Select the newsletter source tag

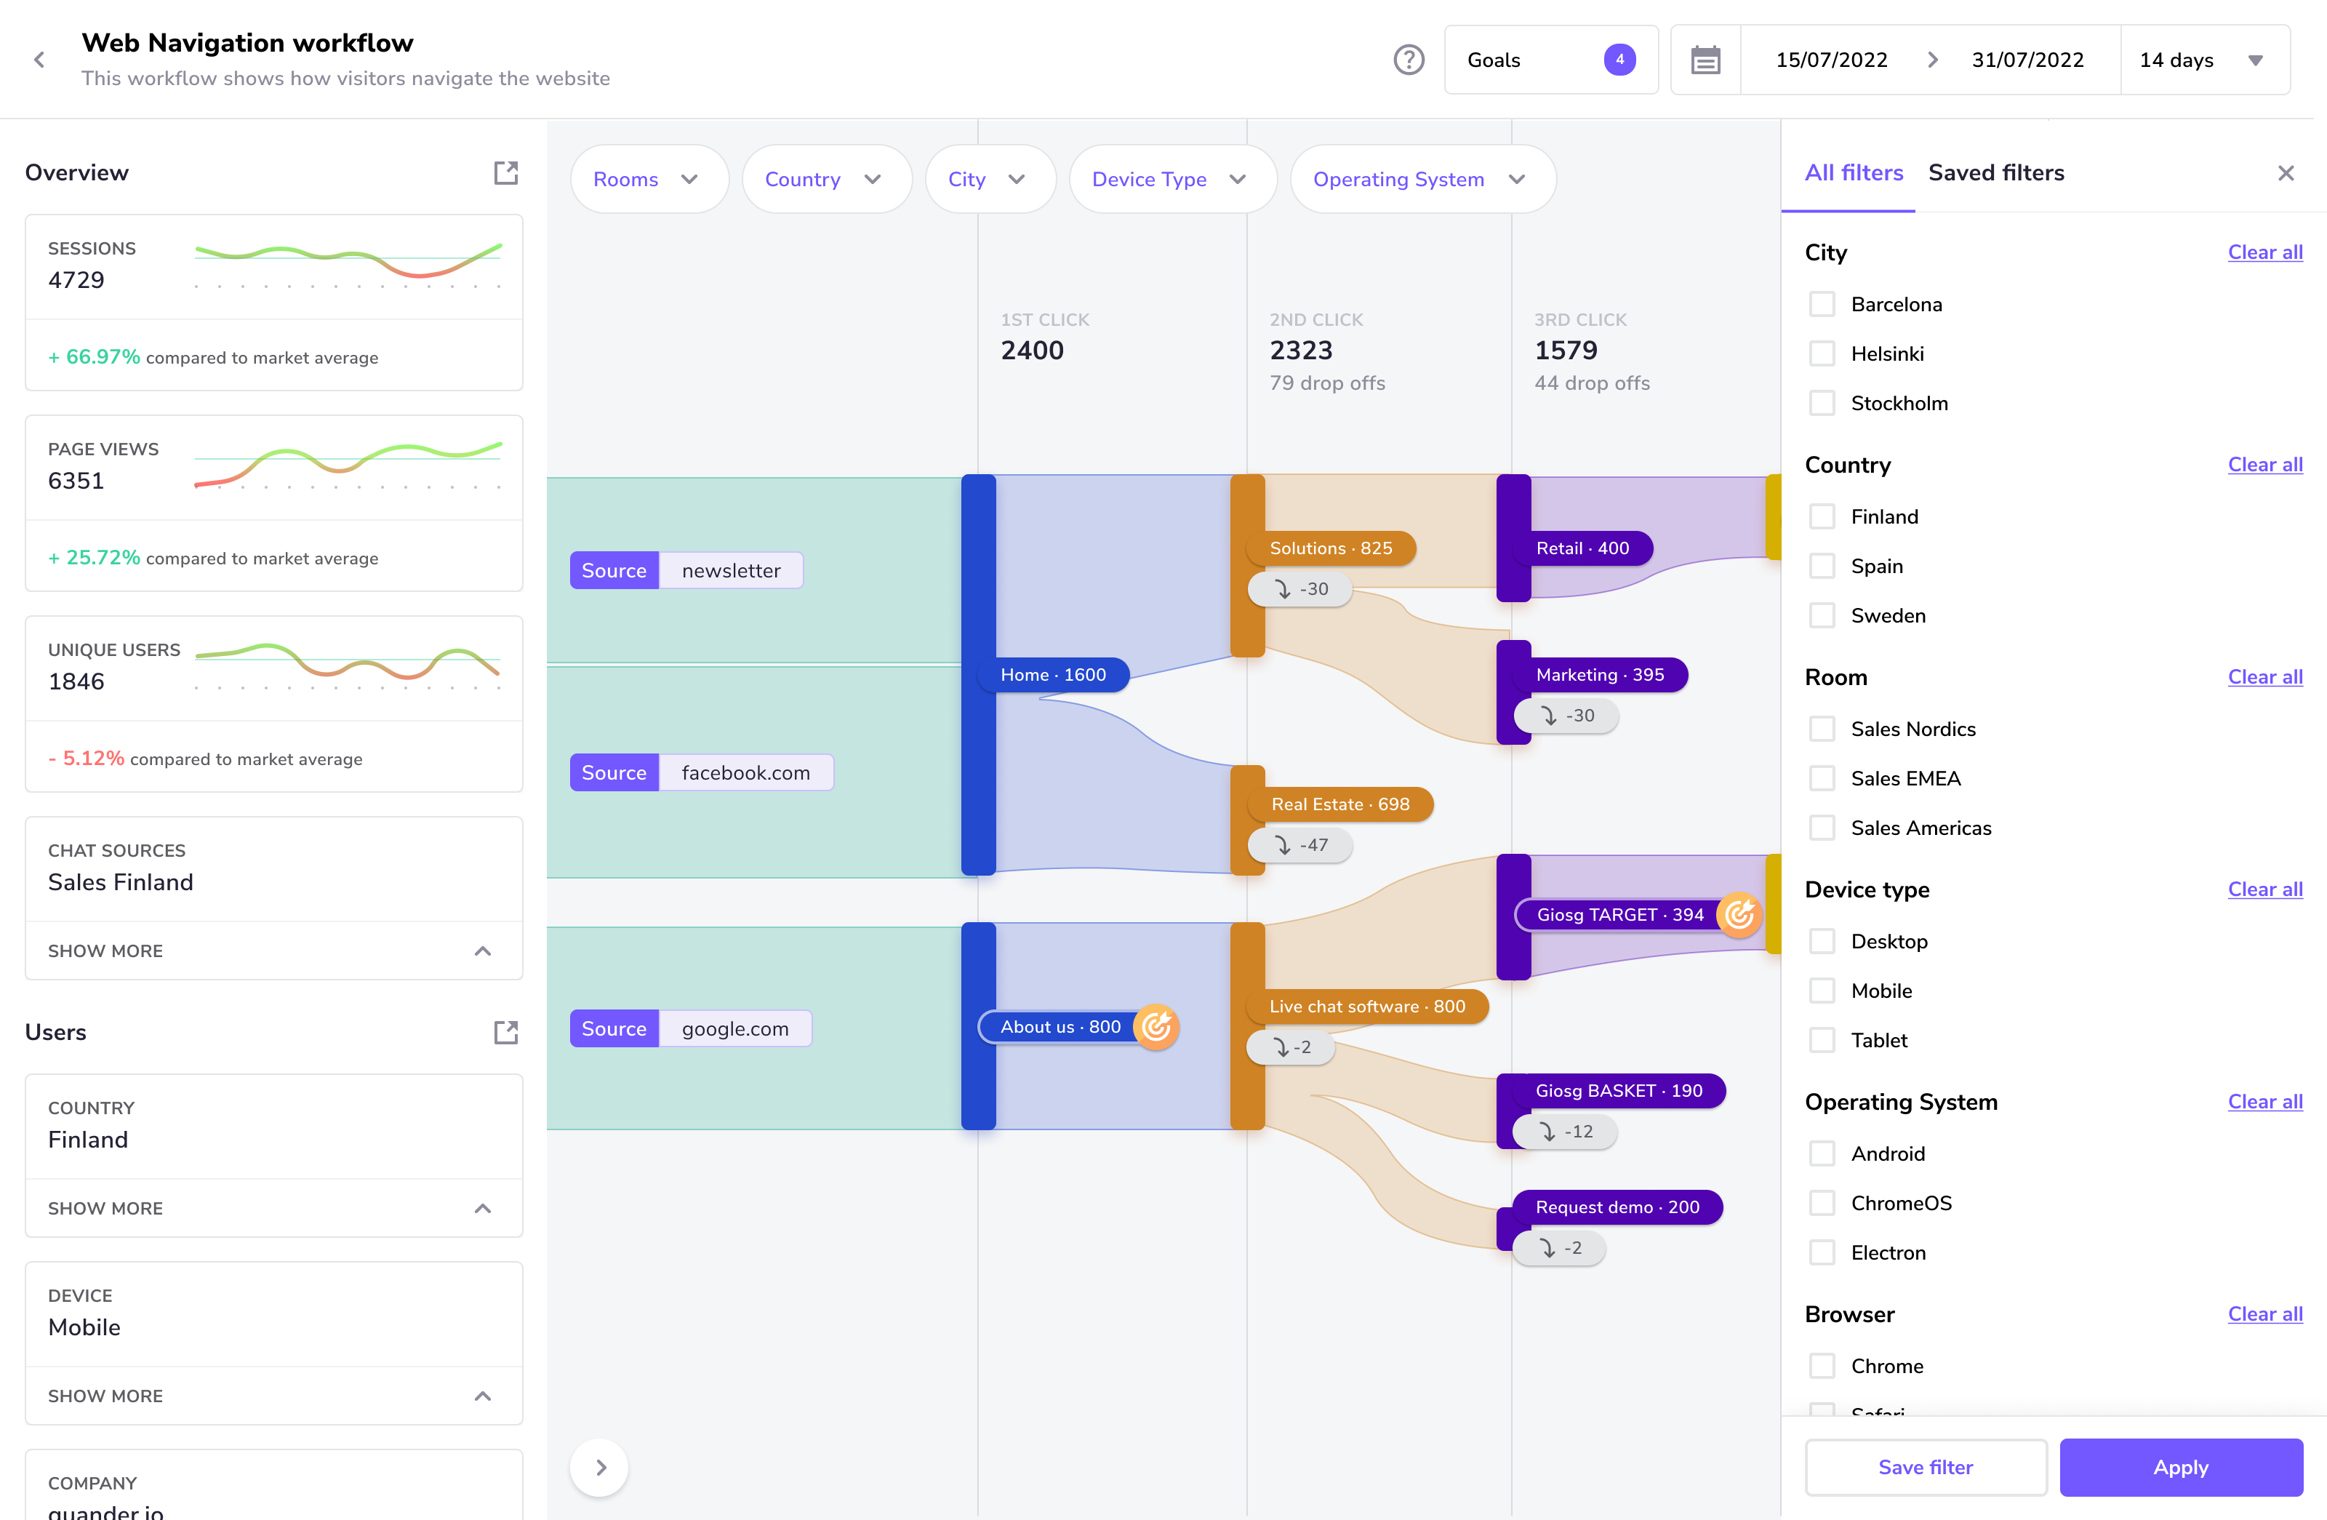686,570
